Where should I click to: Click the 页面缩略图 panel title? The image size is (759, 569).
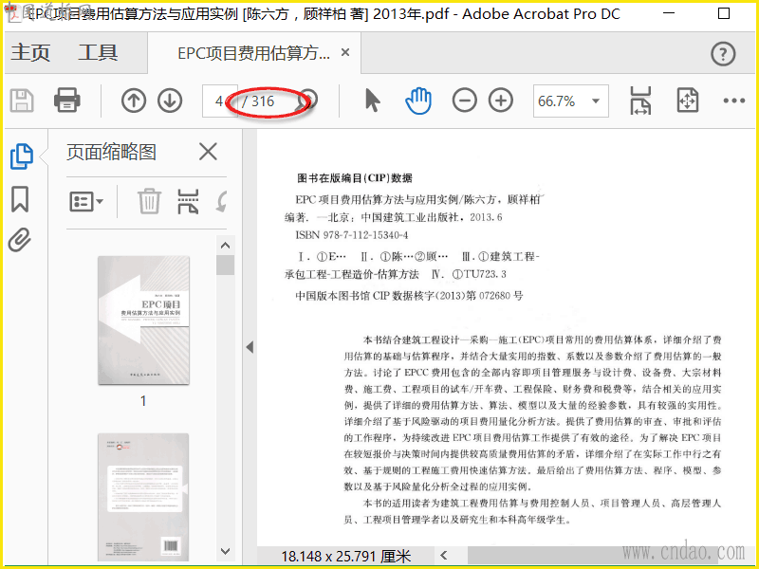click(111, 152)
